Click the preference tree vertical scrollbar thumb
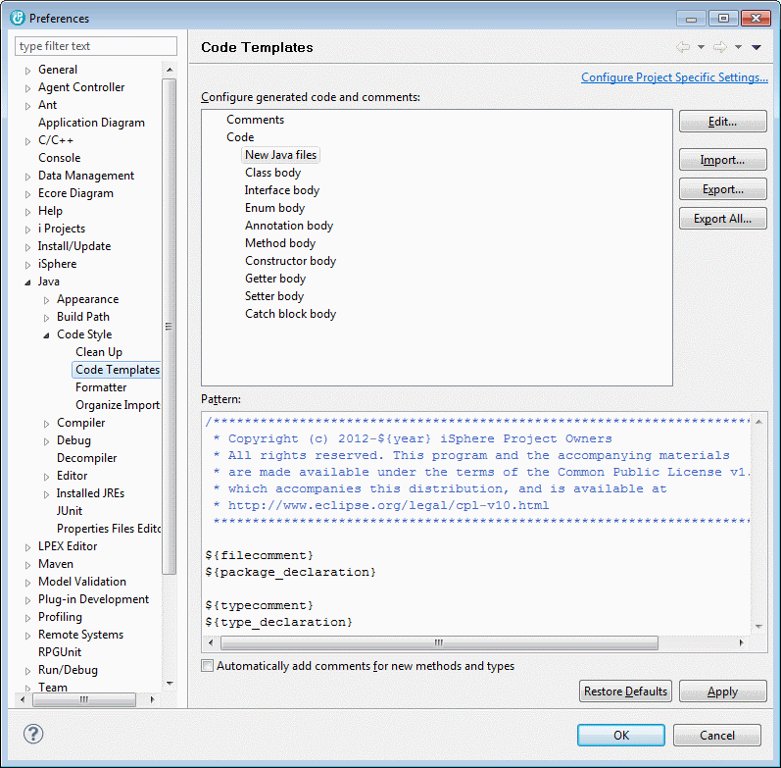This screenshot has width=781, height=768. [169, 327]
